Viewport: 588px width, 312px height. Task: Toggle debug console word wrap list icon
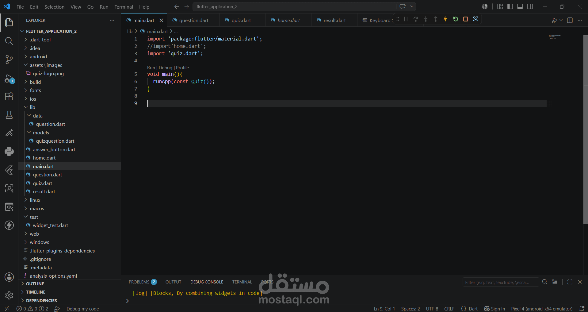click(555, 282)
